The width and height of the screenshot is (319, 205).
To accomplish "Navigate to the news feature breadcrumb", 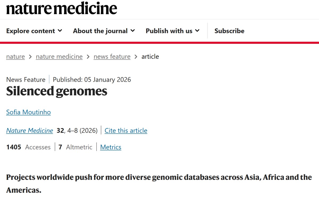I will tap(112, 56).
